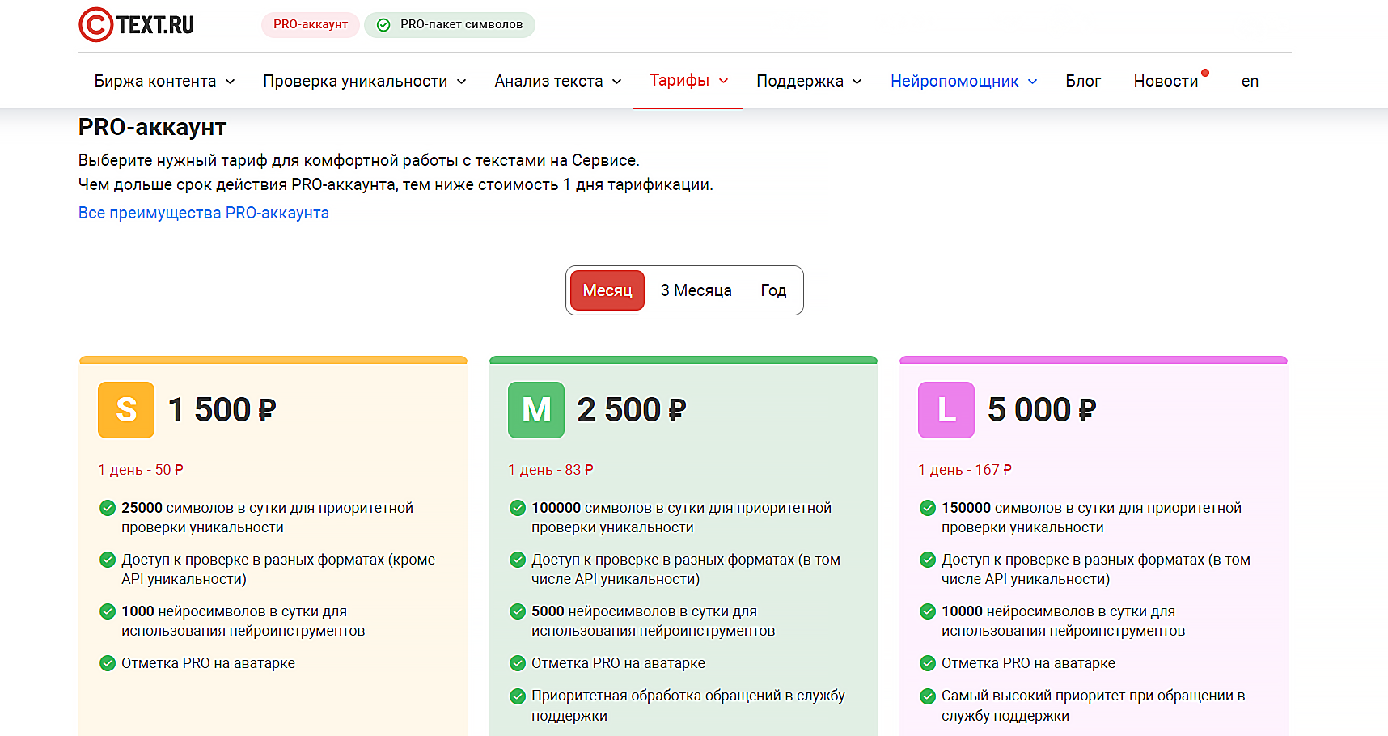Image resolution: width=1388 pixels, height=736 pixels.
Task: Click the TEXT.RU logo
Action: point(137,24)
